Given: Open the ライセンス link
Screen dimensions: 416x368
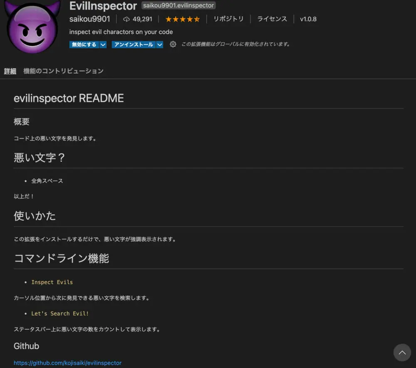Looking at the screenshot, I should (x=272, y=19).
